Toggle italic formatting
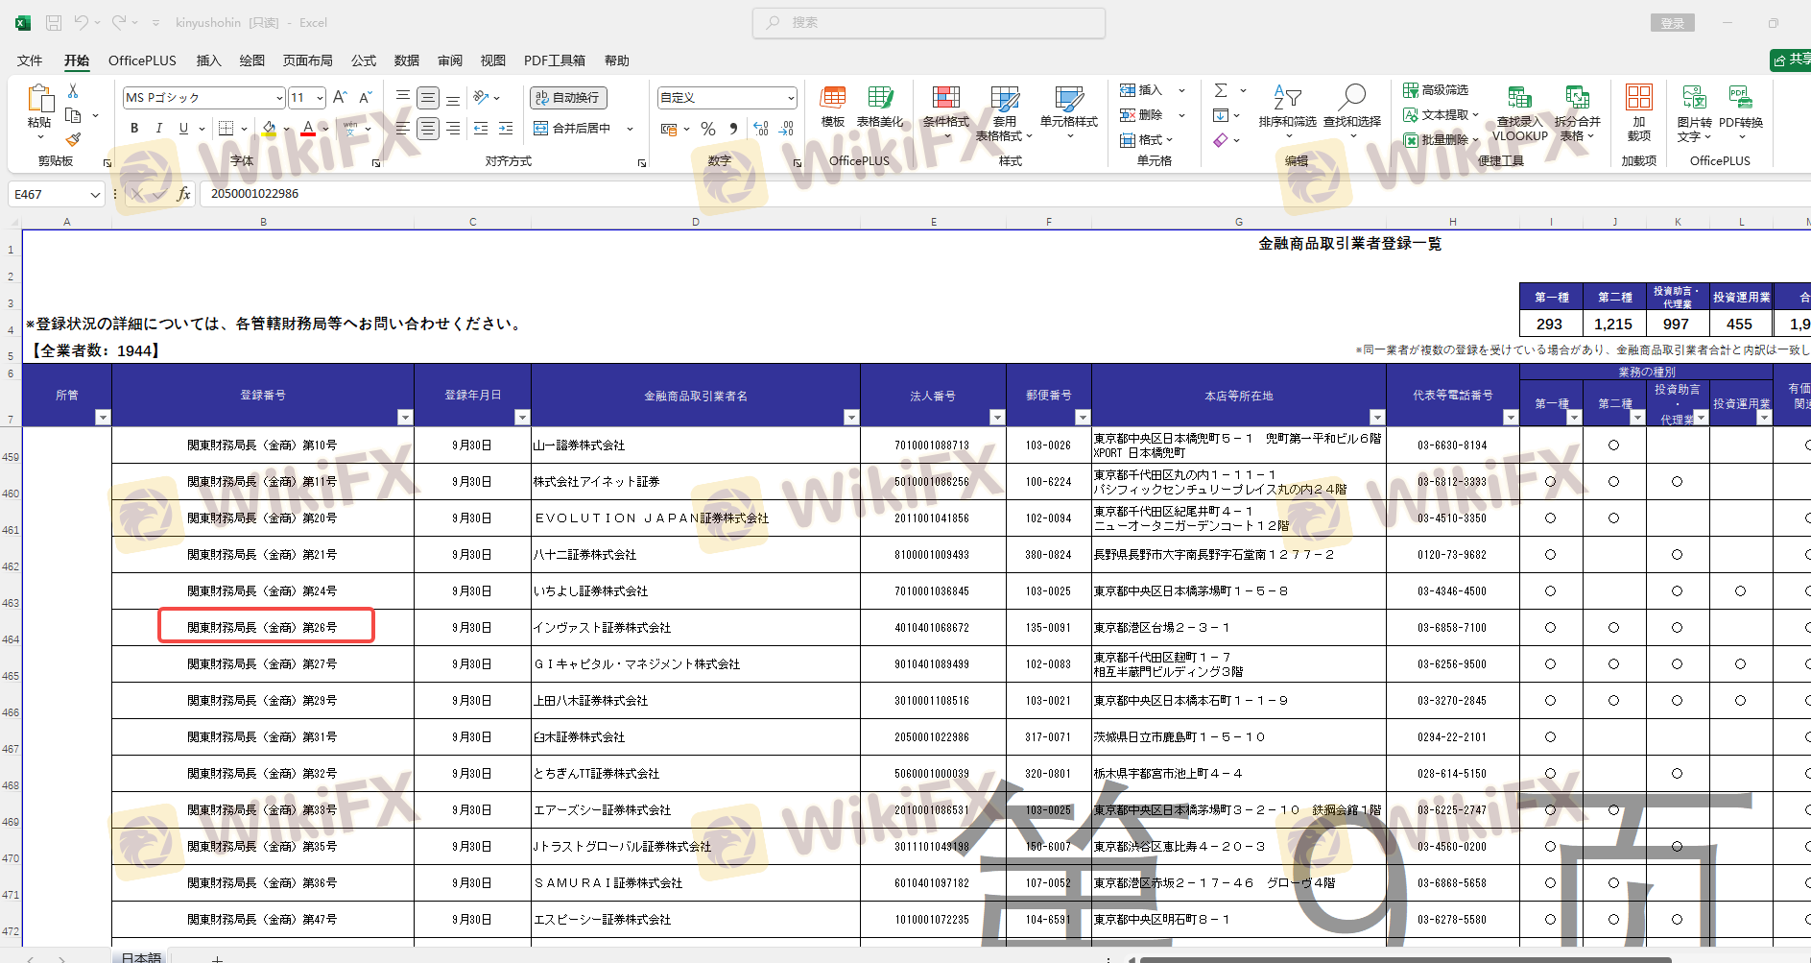1811x963 pixels. click(x=158, y=129)
